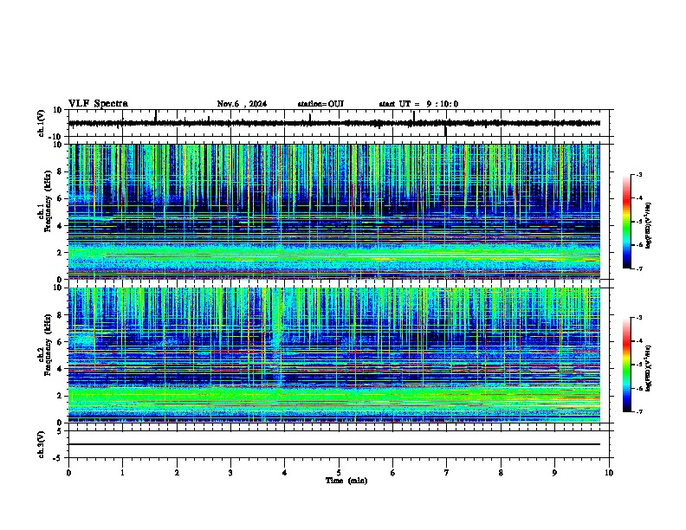Click the 2 kHz tick on ch.2 frequency axis

pos(60,396)
